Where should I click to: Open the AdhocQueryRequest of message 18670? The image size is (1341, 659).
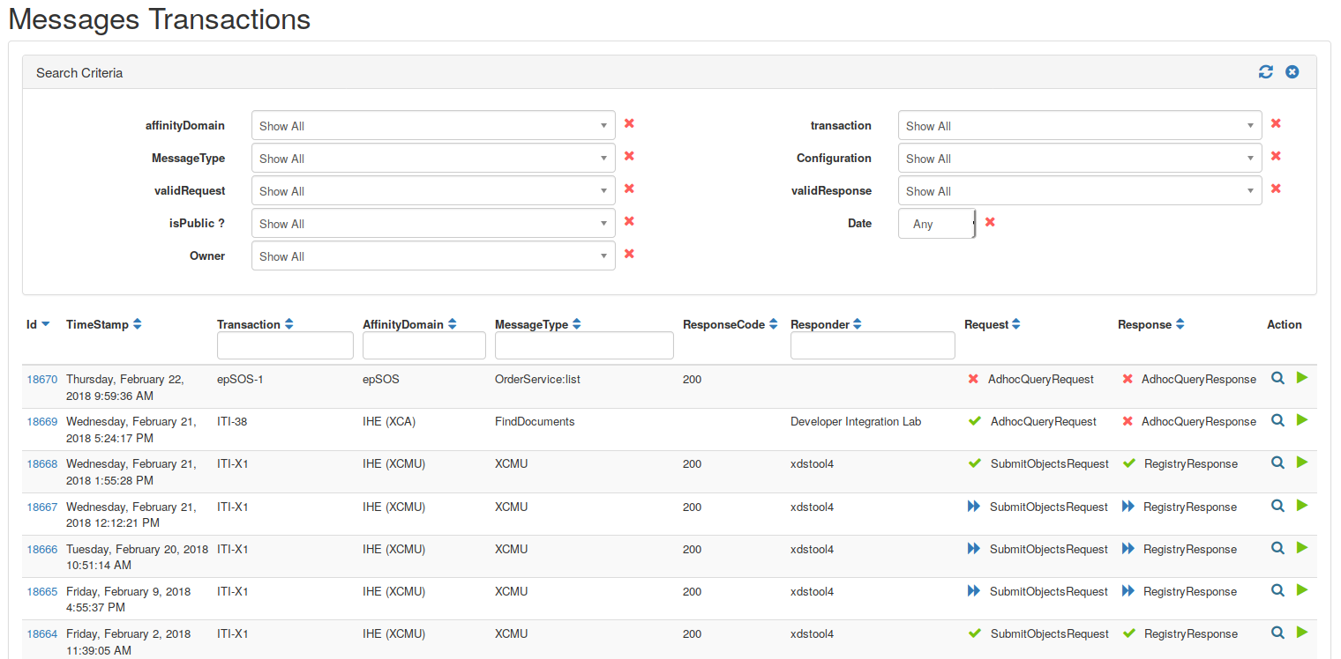coord(1040,380)
